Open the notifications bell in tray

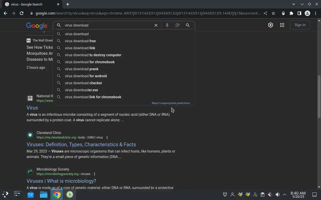pyautogui.click(x=225, y=194)
